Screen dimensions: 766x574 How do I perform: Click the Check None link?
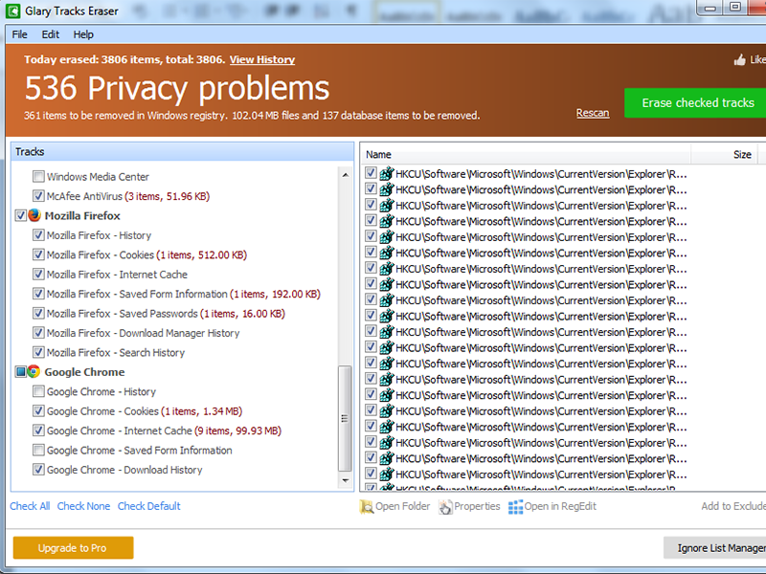click(x=83, y=506)
